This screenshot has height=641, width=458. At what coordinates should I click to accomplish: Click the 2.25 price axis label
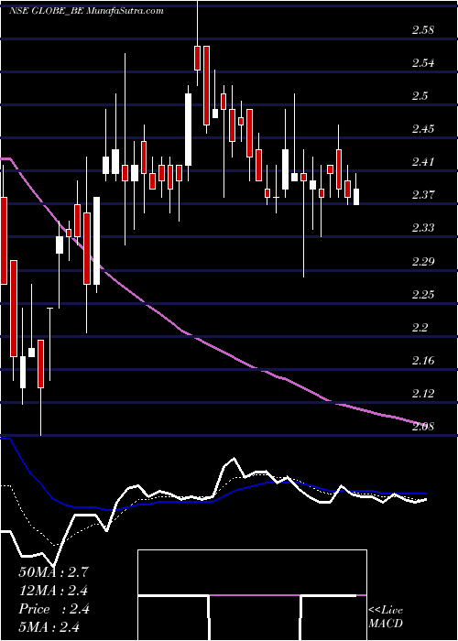(x=423, y=294)
